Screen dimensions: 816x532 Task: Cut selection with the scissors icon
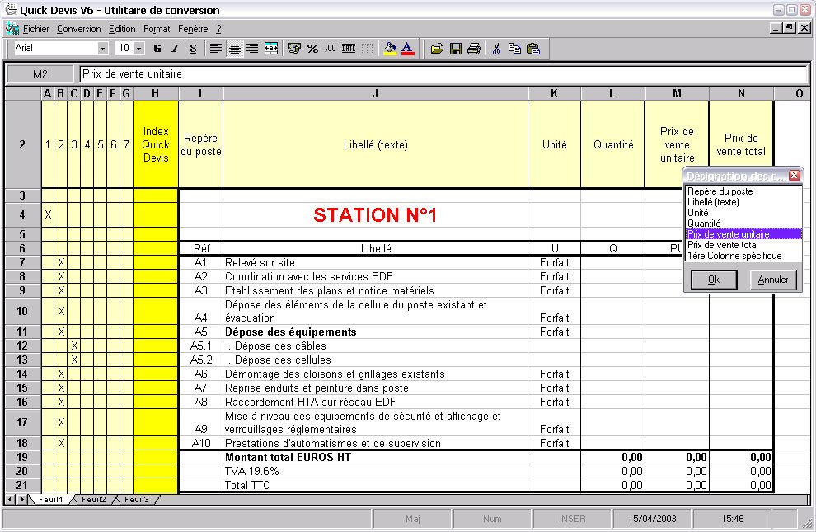coord(496,49)
